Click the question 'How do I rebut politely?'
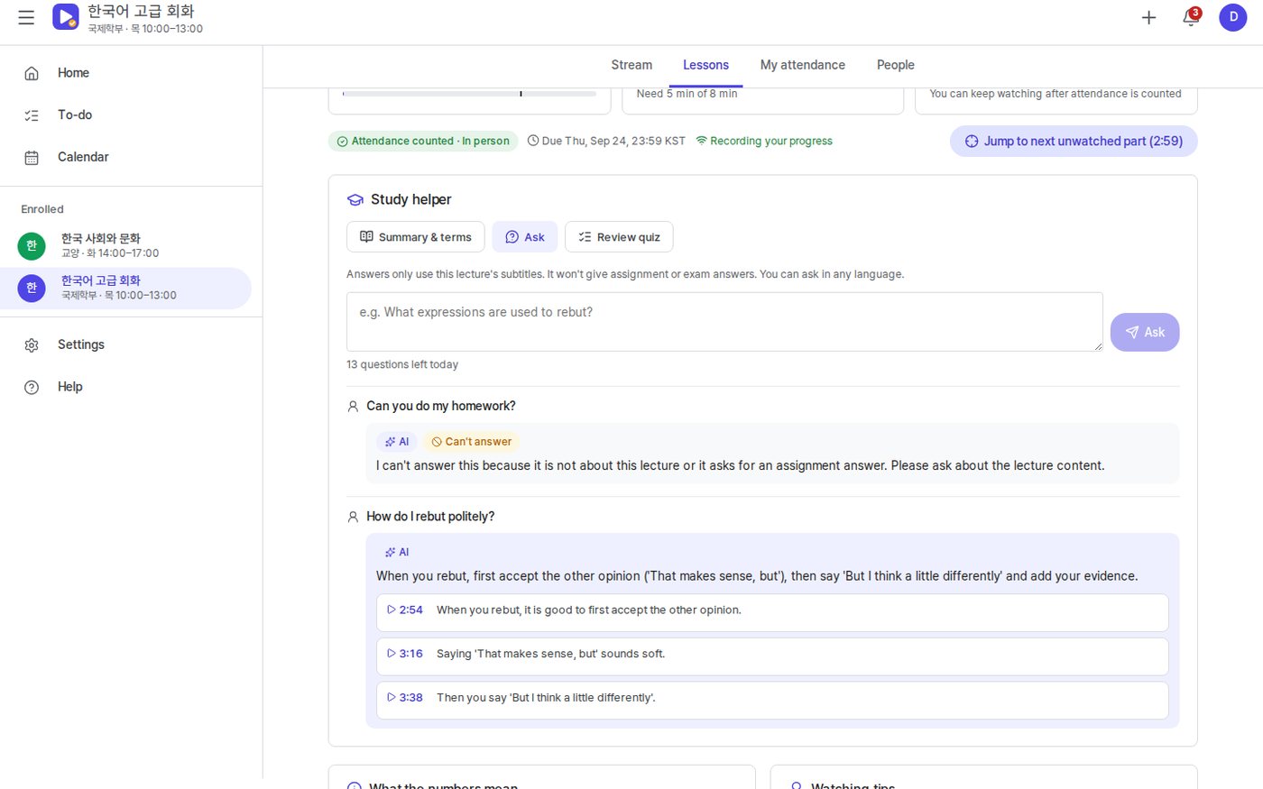Viewport: 1263px width, 789px height. click(430, 517)
